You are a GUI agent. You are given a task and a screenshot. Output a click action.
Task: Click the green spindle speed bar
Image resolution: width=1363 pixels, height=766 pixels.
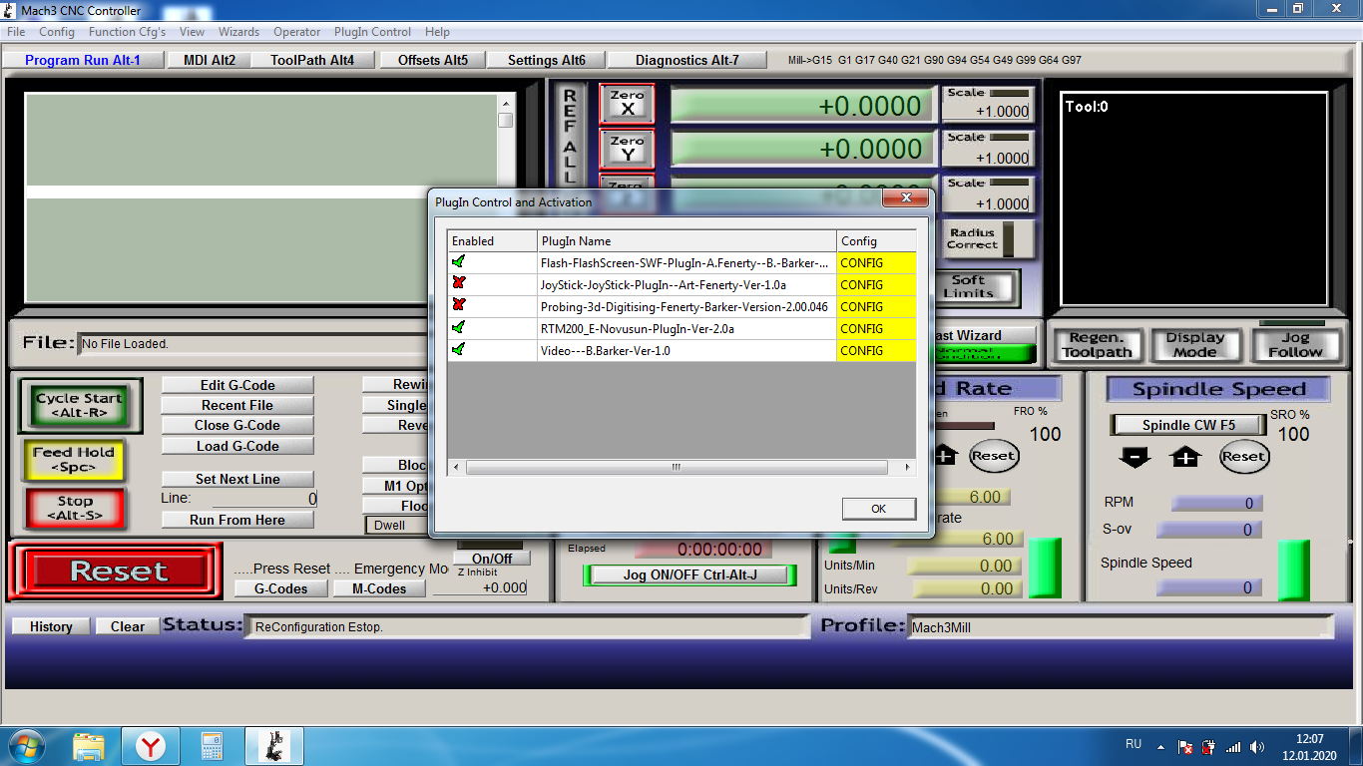point(1294,571)
